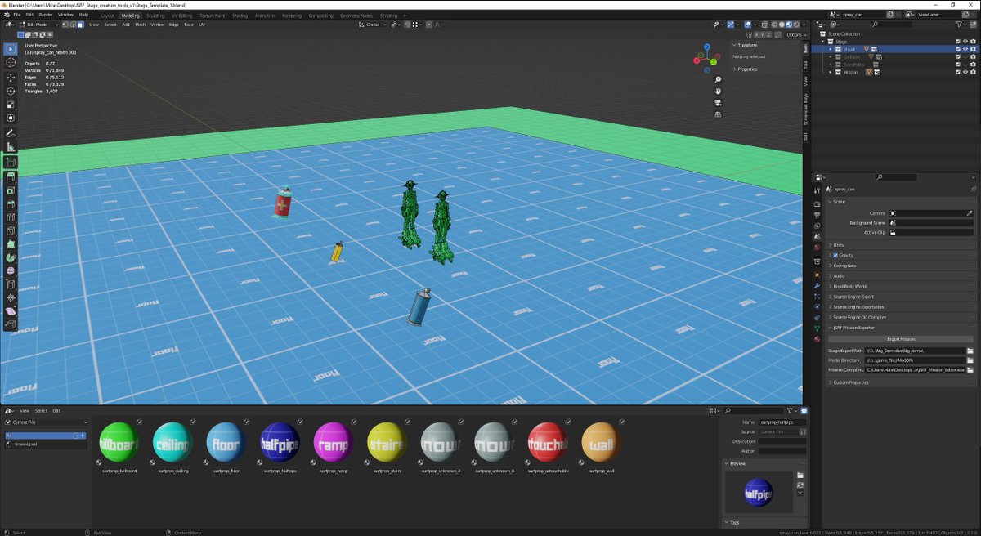Image resolution: width=981 pixels, height=536 pixels.
Task: Open the World properties tab icon
Action: pyautogui.click(x=817, y=246)
